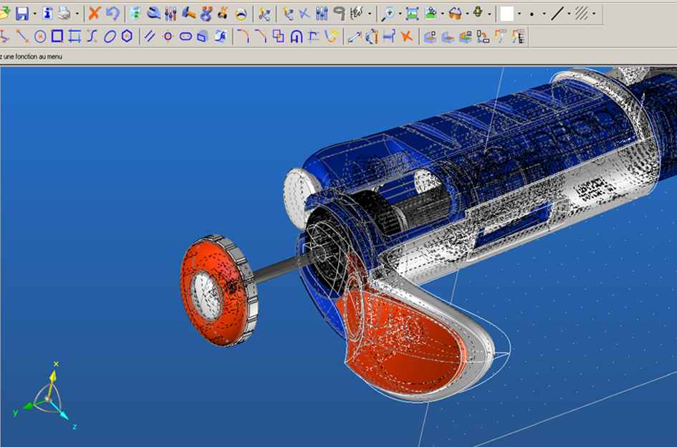The height and width of the screenshot is (447, 677).
Task: Click the hammer tool icon
Action: 188,14
